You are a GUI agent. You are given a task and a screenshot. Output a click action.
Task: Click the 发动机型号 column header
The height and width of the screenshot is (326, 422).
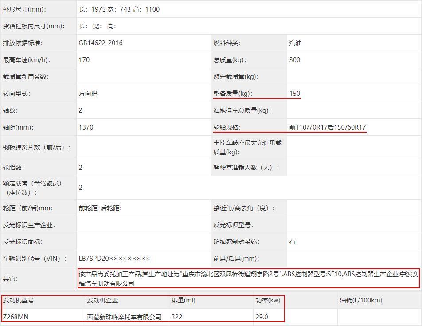[19, 300]
